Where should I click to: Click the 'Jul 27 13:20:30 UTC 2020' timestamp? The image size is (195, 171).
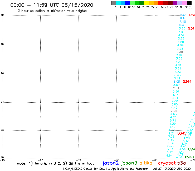pos(172,169)
